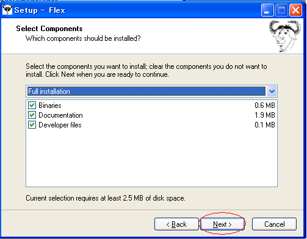Open the installation type dropdown arrow
The width and height of the screenshot is (307, 239).
272,91
